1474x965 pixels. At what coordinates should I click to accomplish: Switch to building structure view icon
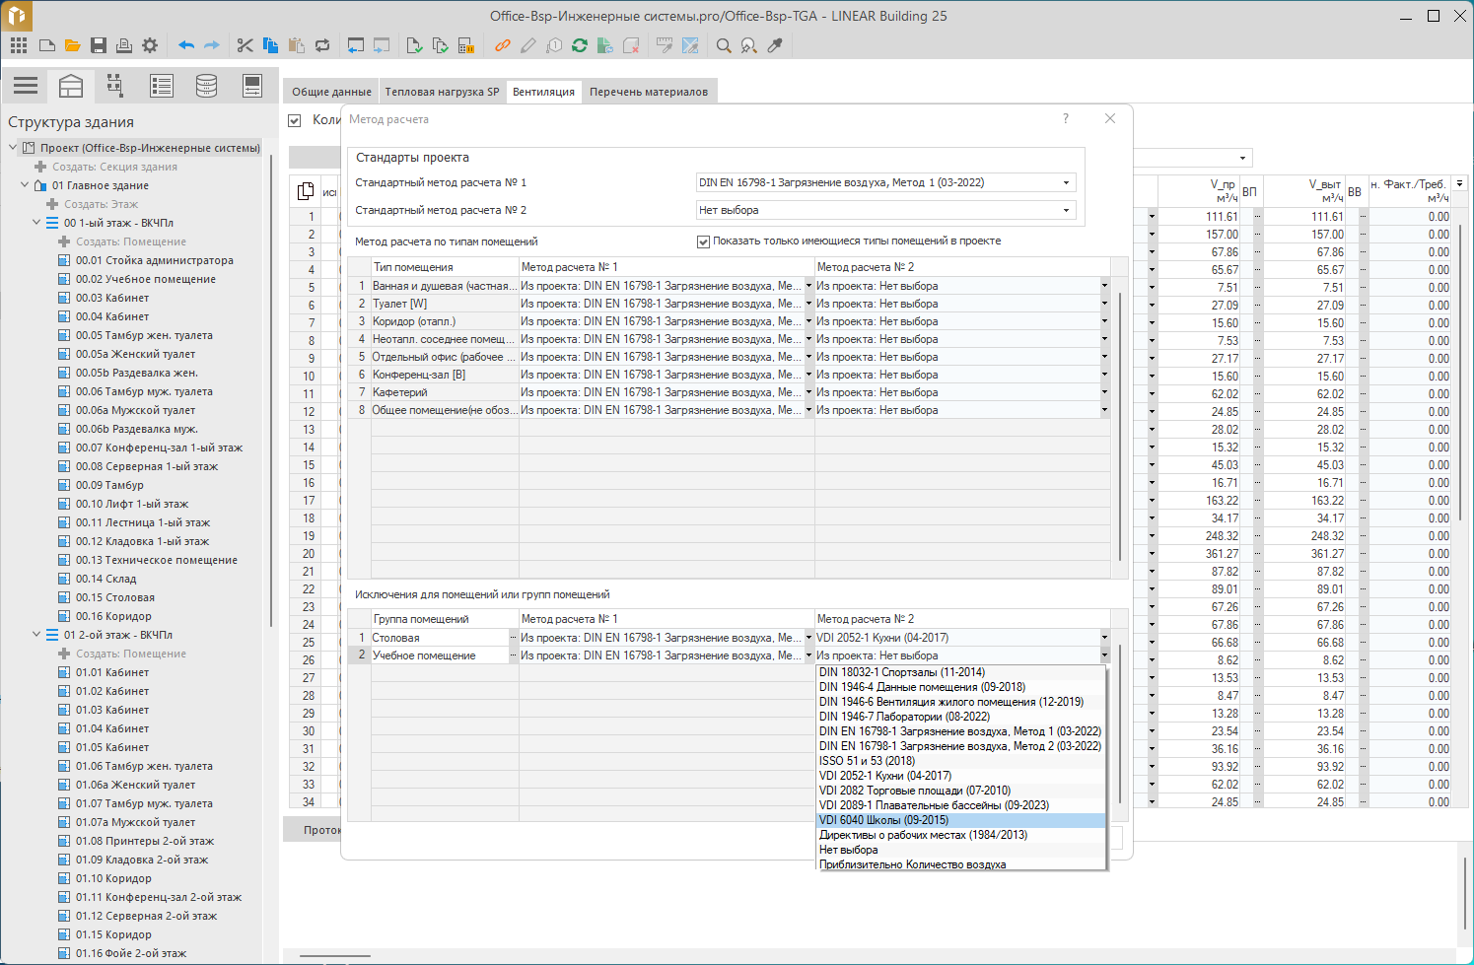pyautogui.click(x=71, y=86)
